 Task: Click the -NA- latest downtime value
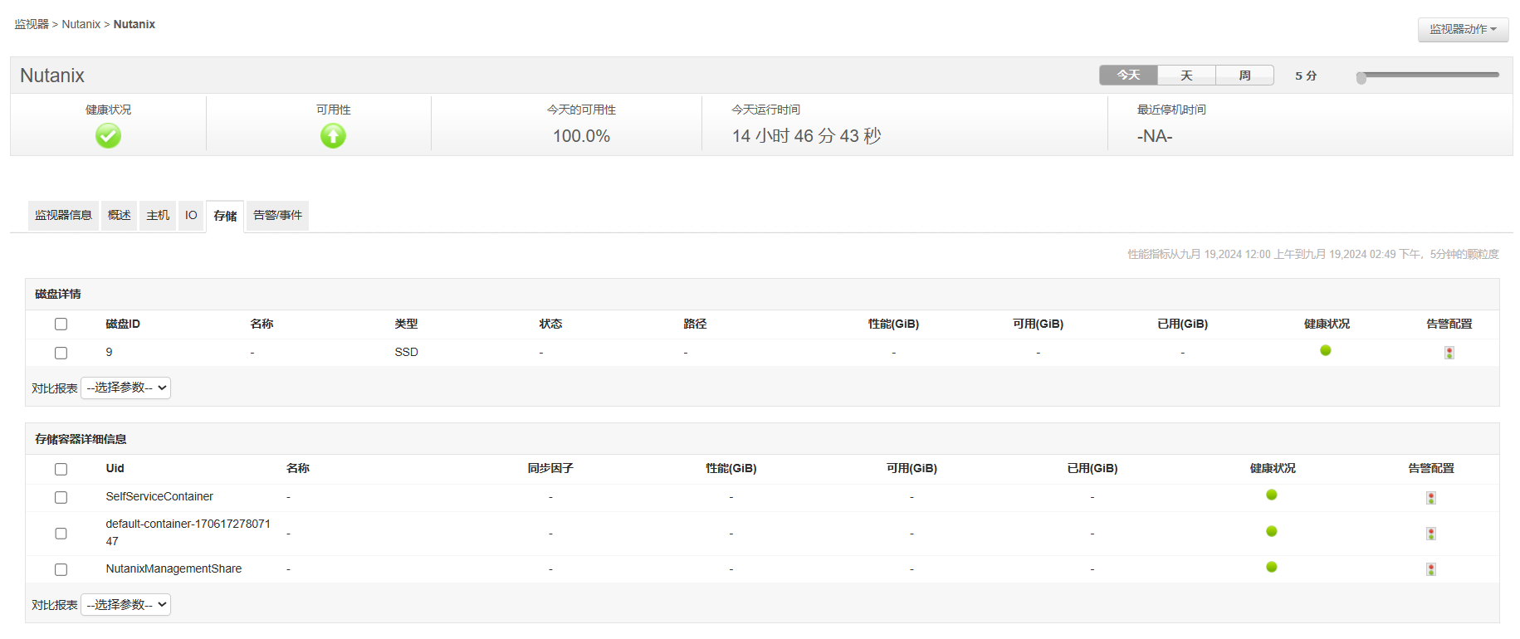point(1155,136)
